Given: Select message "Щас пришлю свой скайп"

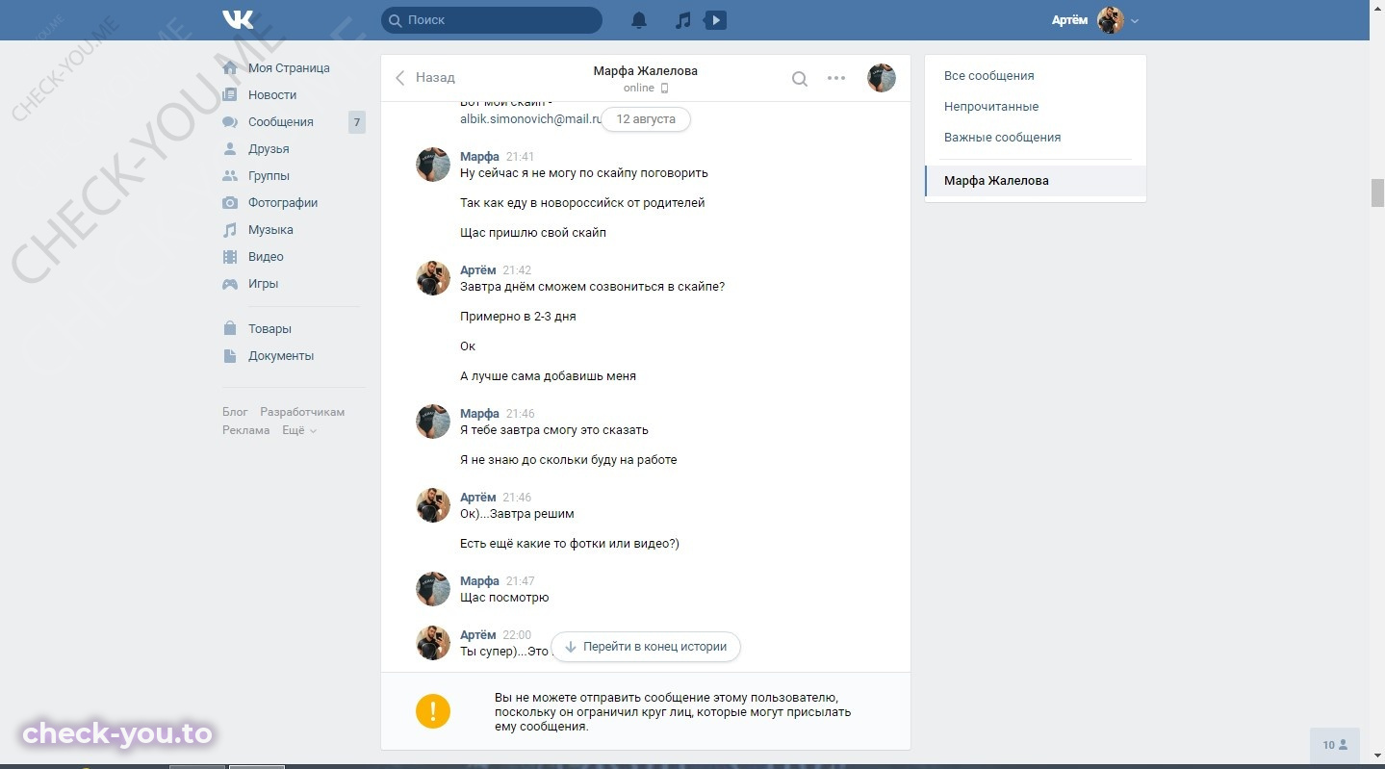Looking at the screenshot, I should pos(533,233).
